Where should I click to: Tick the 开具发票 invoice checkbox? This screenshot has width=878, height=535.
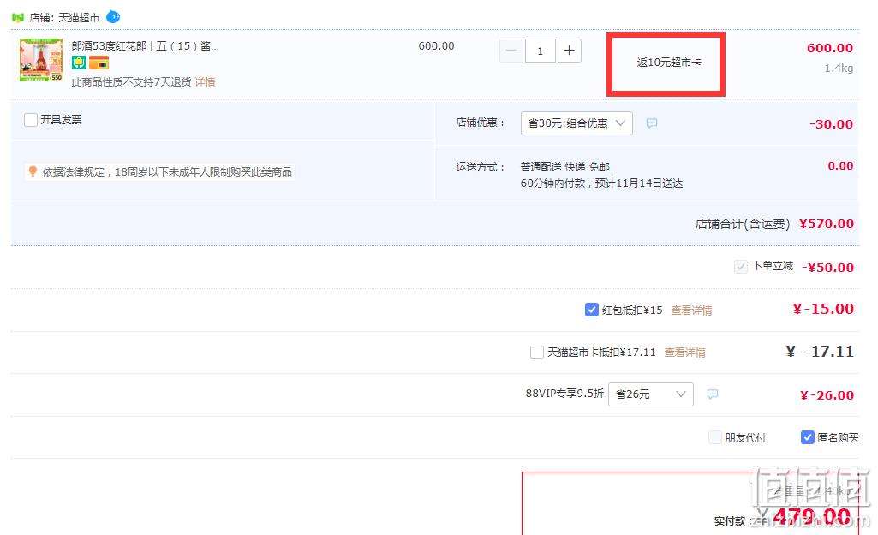click(x=31, y=120)
